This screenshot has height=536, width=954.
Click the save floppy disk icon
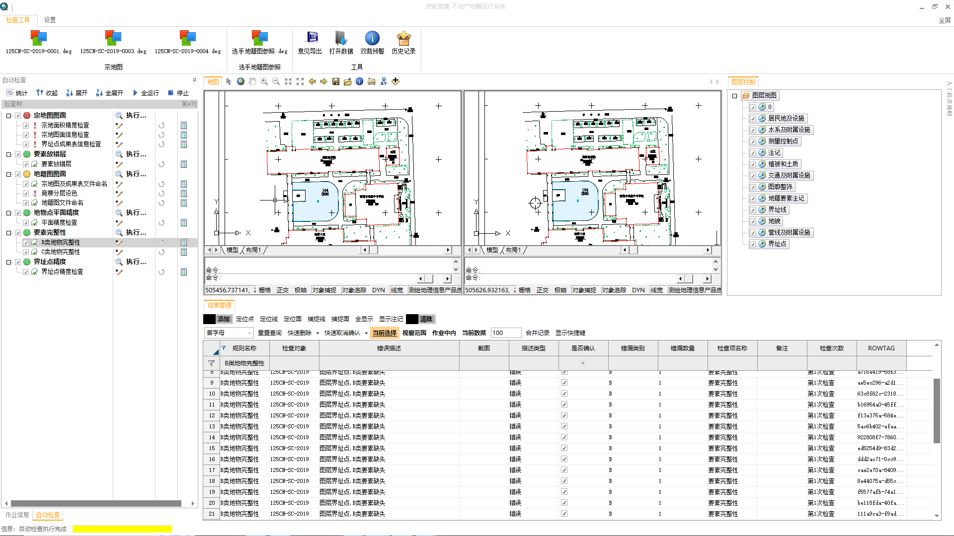click(336, 82)
